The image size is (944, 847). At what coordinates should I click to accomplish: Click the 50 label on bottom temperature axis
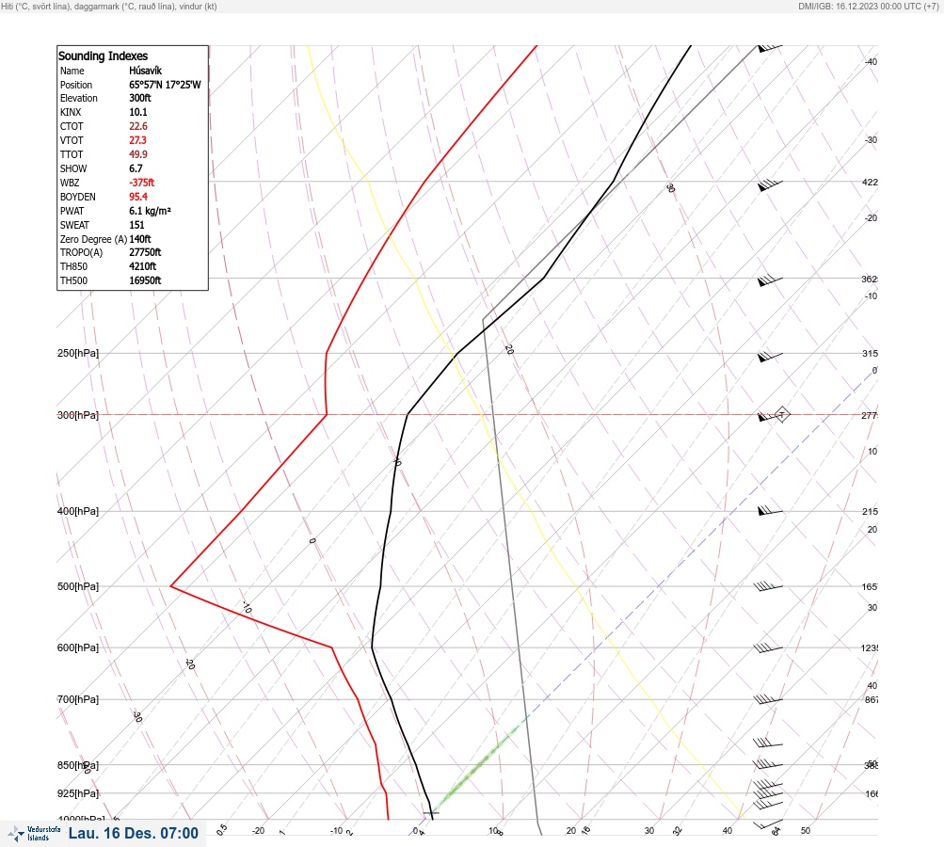pos(806,831)
